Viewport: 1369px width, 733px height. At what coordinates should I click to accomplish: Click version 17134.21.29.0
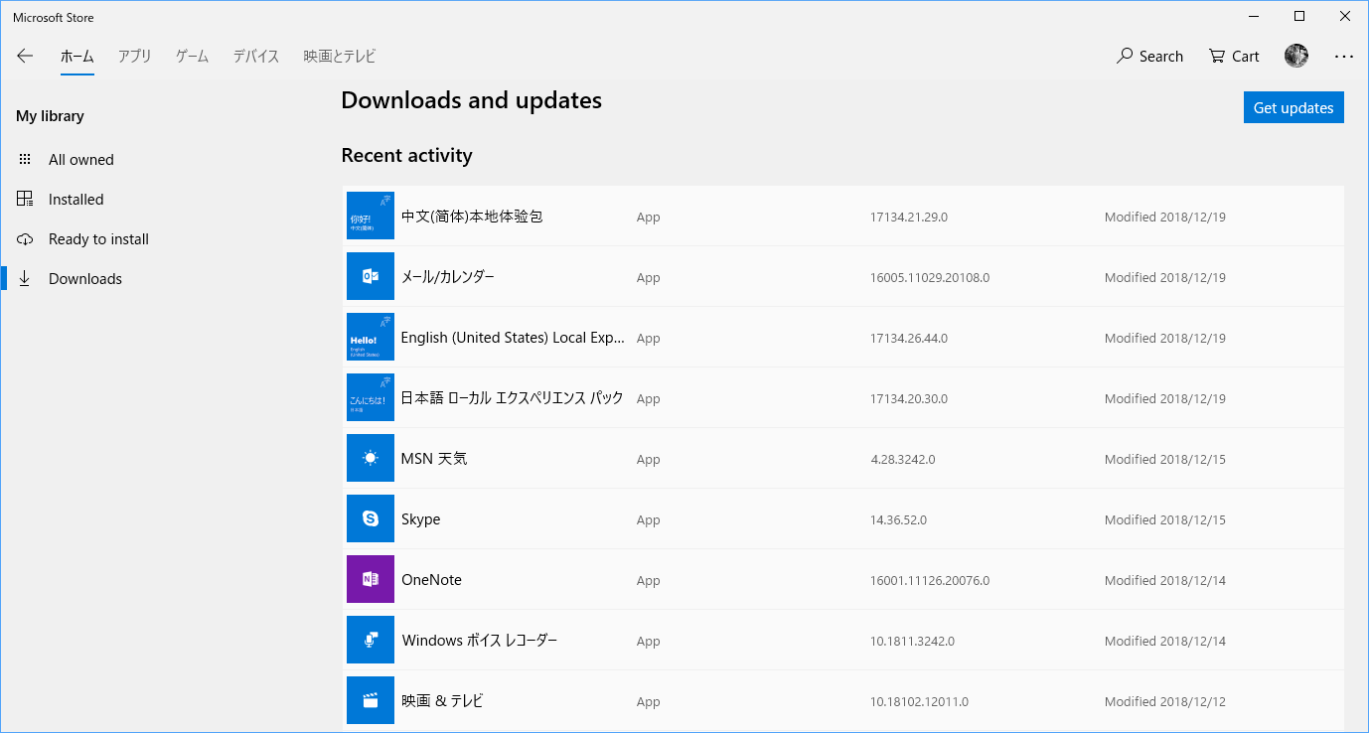point(909,217)
